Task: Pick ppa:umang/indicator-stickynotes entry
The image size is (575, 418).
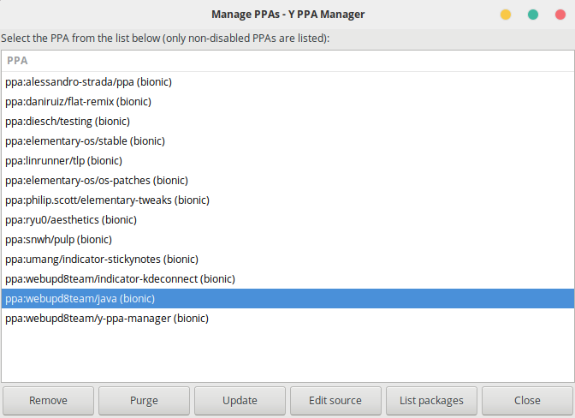Action: pos(287,259)
